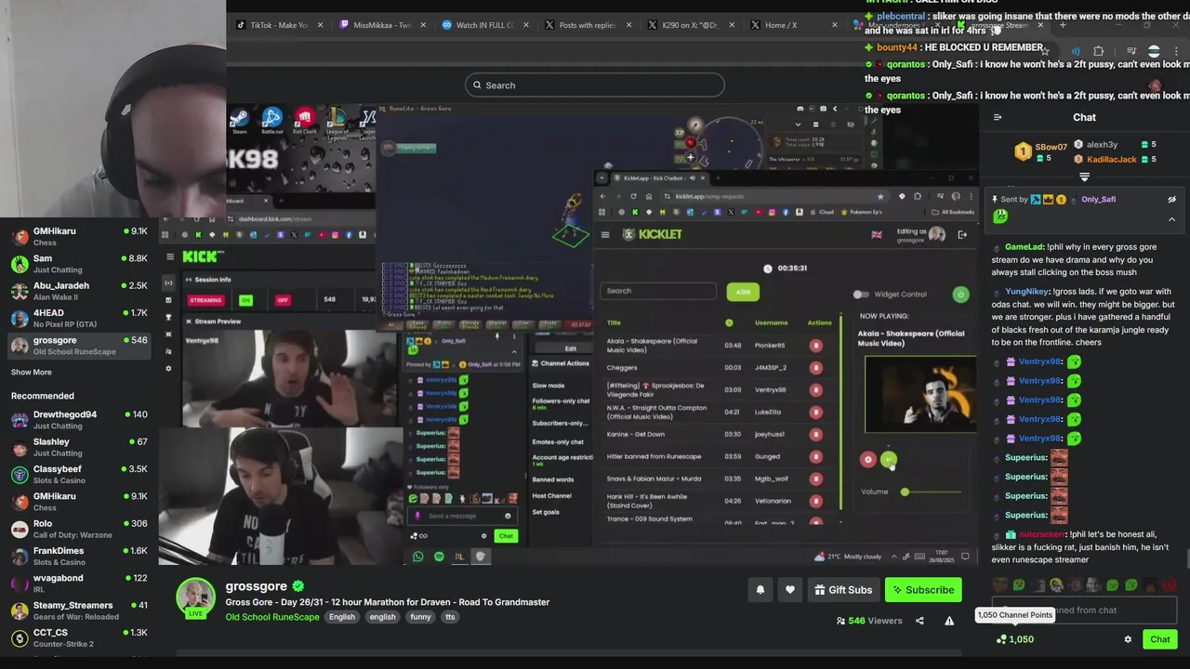Switch to the MissMikkaa Twitch tab
The height and width of the screenshot is (669, 1190).
(383, 25)
